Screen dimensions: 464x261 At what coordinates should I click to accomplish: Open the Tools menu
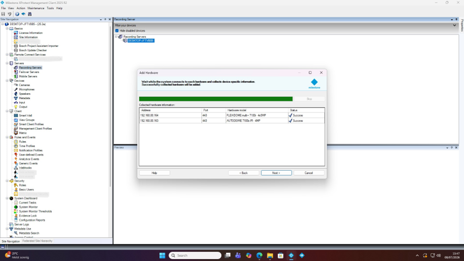pos(50,8)
